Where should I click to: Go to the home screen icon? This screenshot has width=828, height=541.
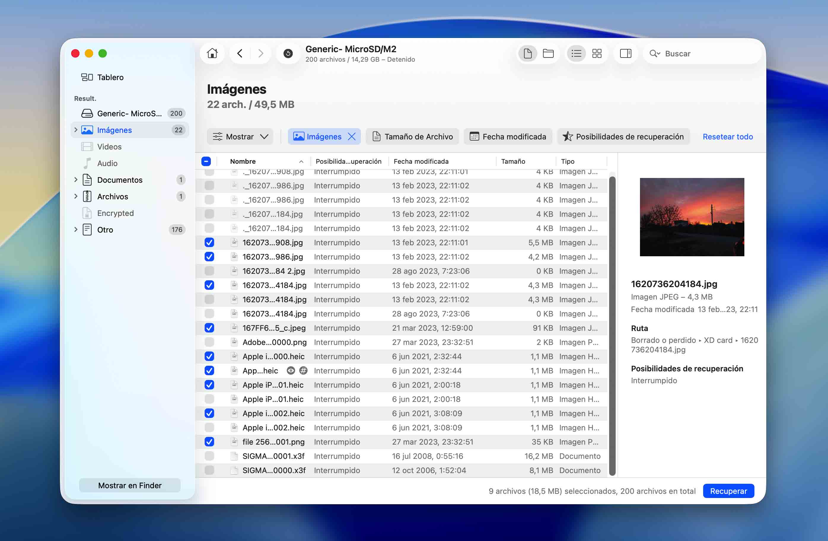point(212,53)
